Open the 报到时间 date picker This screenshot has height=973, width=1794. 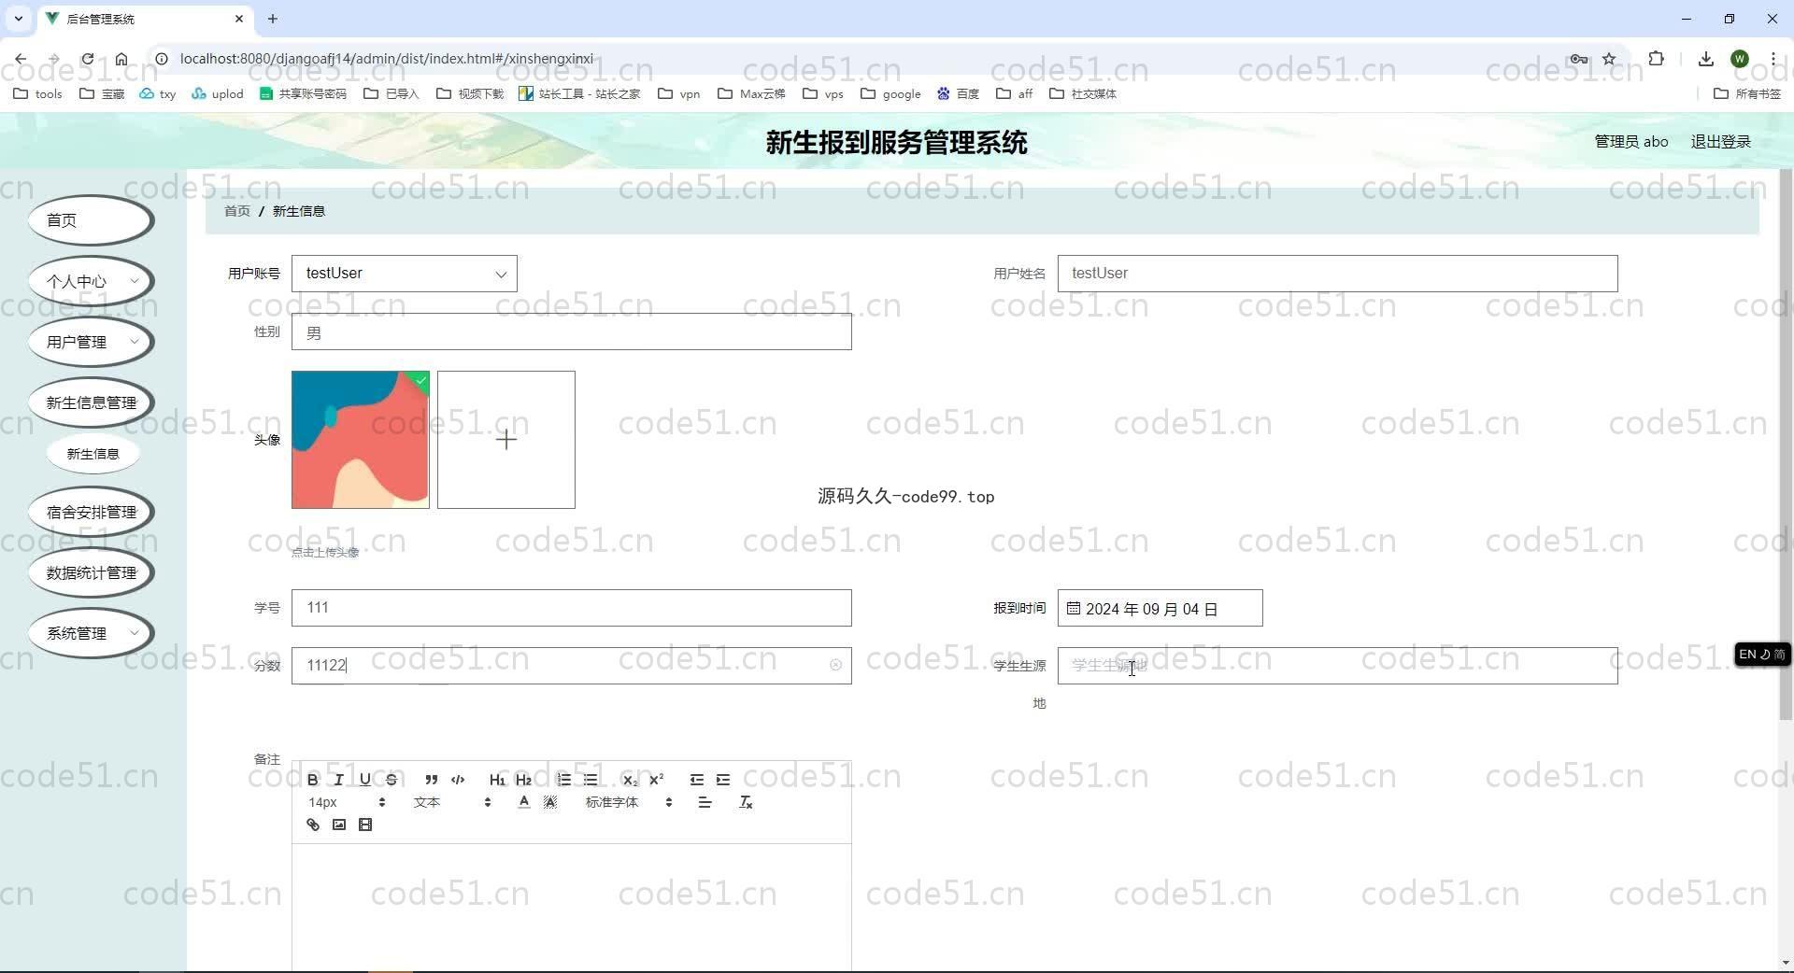[1160, 608]
